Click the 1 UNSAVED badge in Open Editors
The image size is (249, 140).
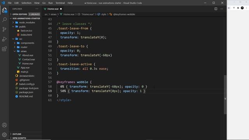34,14
